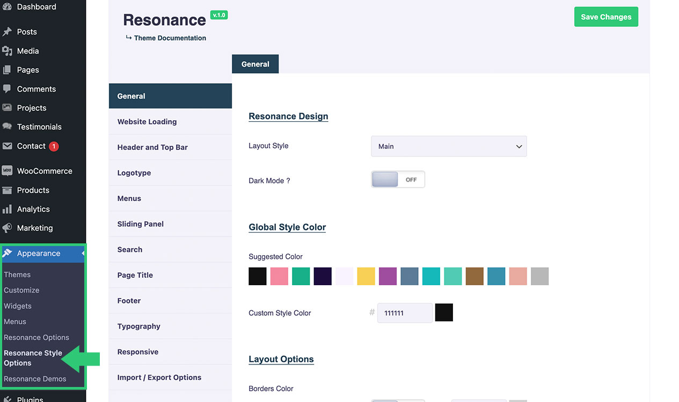Open the Header and Top Bar section
Image resolution: width=679 pixels, height=402 pixels.
click(x=152, y=147)
